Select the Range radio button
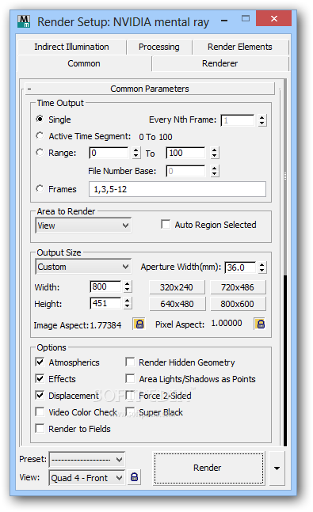This screenshot has height=512, width=313. tap(40, 152)
